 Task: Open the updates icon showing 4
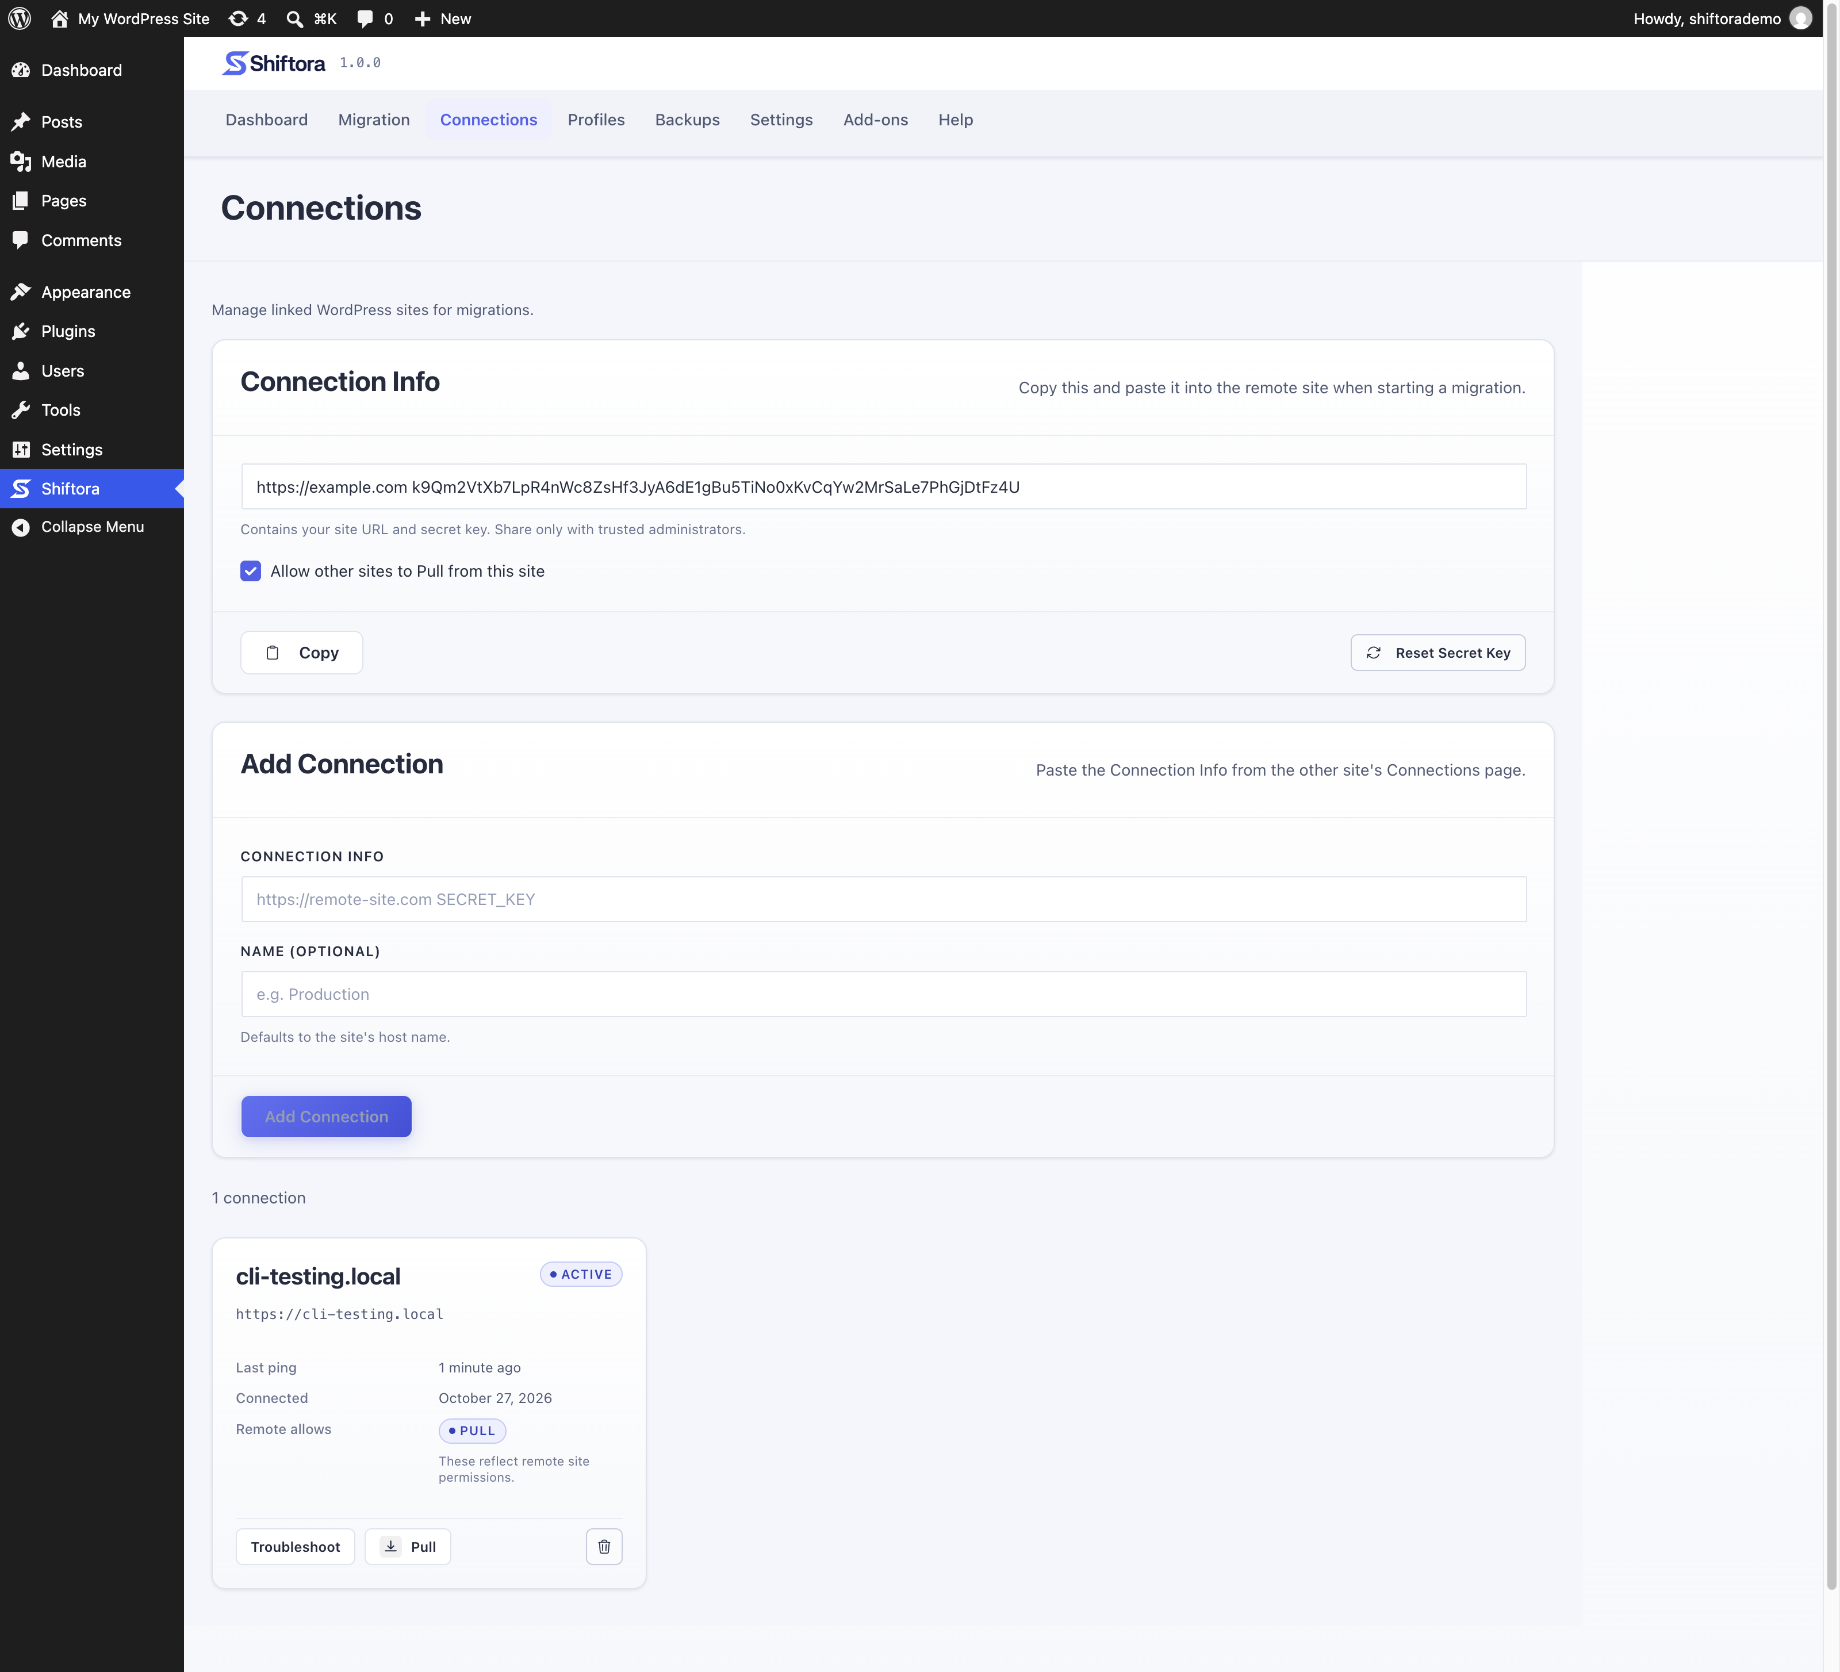pyautogui.click(x=247, y=18)
